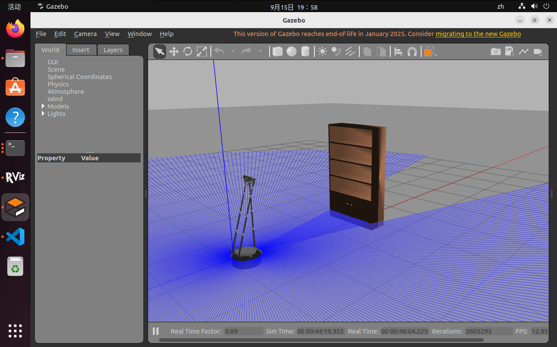Screen dimensions: 557x347
Task: Insert a sphere shape
Action: (x=291, y=52)
